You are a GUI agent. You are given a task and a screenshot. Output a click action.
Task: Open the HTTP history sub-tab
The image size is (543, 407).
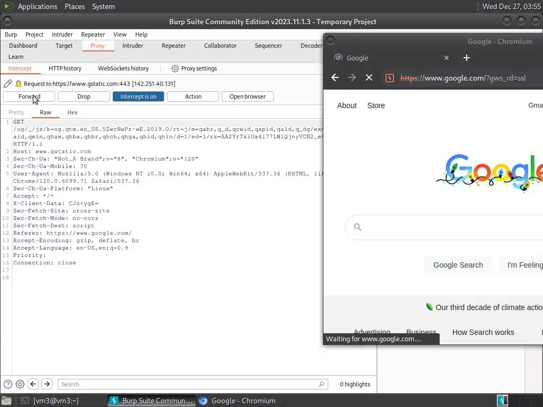[65, 68]
